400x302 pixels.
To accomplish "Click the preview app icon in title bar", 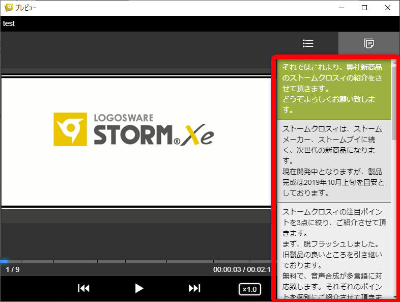I will 8,8.
